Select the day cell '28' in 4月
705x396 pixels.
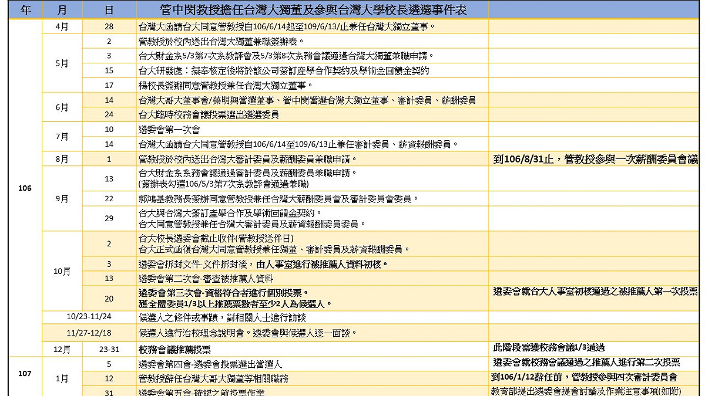(109, 27)
